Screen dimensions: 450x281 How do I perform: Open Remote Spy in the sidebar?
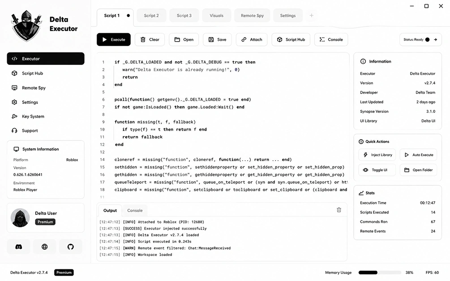click(46, 88)
